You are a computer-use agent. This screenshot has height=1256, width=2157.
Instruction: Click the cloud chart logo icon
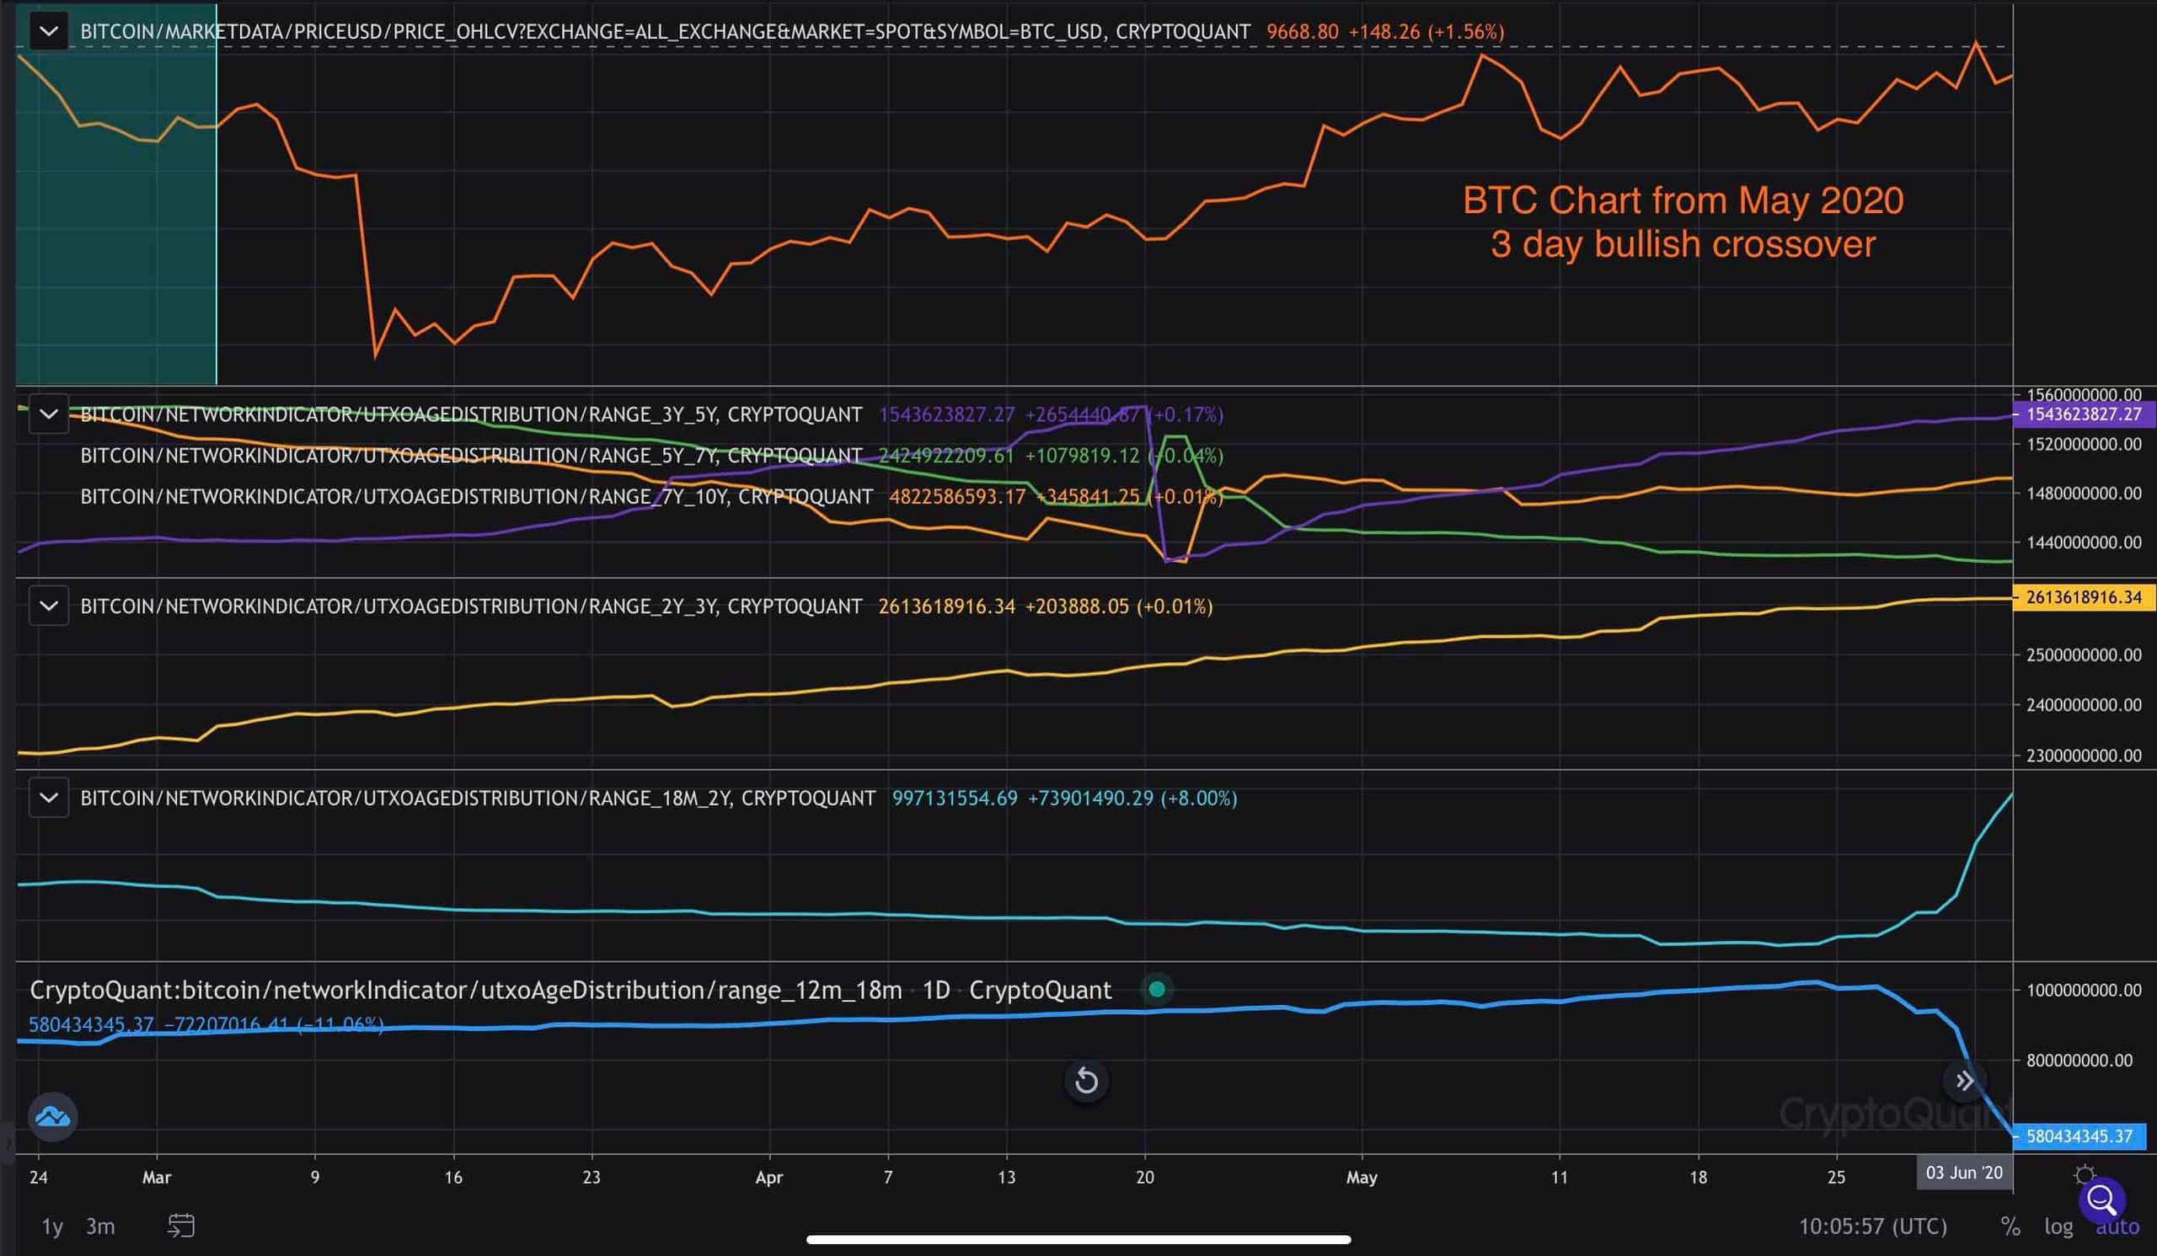53,1116
